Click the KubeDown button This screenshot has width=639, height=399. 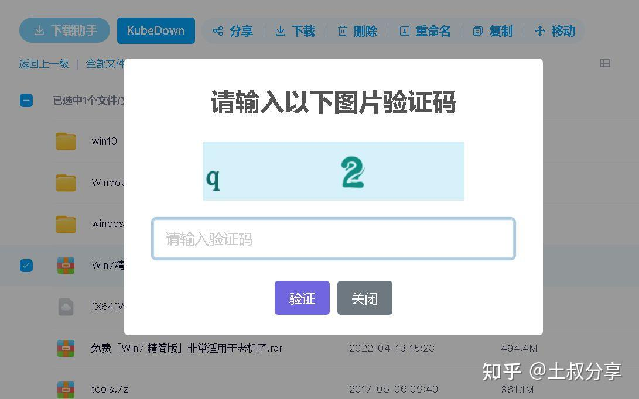156,30
